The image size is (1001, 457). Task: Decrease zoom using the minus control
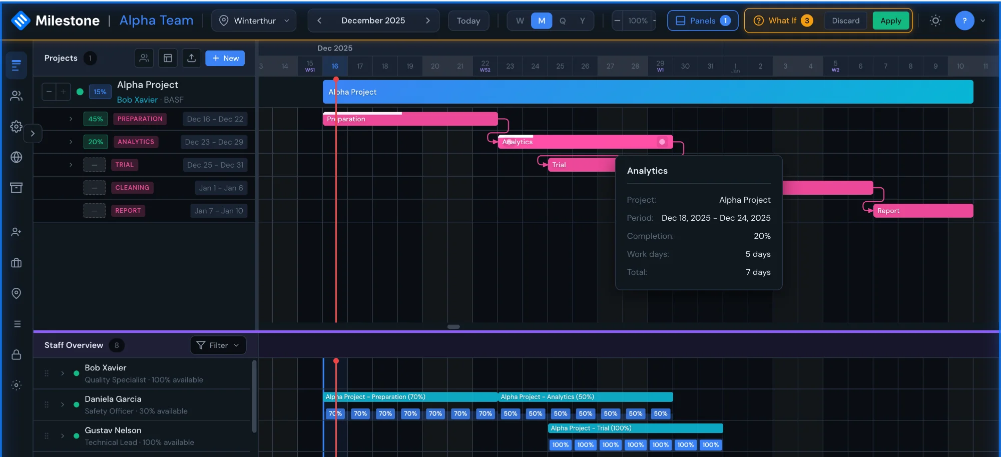point(617,21)
